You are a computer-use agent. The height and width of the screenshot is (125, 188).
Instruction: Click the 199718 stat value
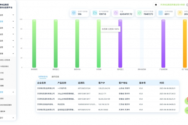tap(102, 14)
